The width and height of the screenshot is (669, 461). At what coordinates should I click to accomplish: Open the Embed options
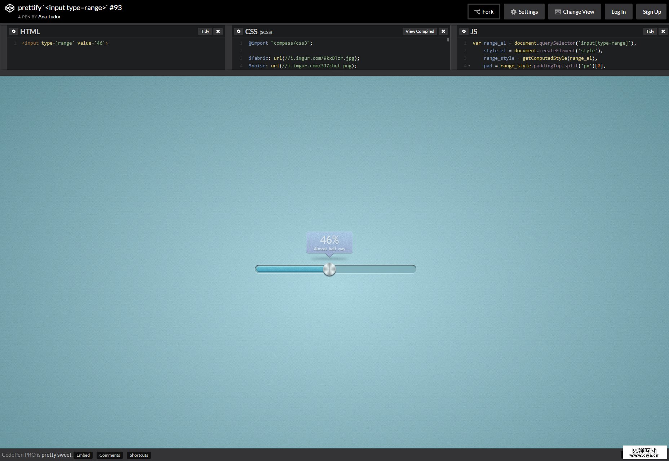[x=83, y=455]
